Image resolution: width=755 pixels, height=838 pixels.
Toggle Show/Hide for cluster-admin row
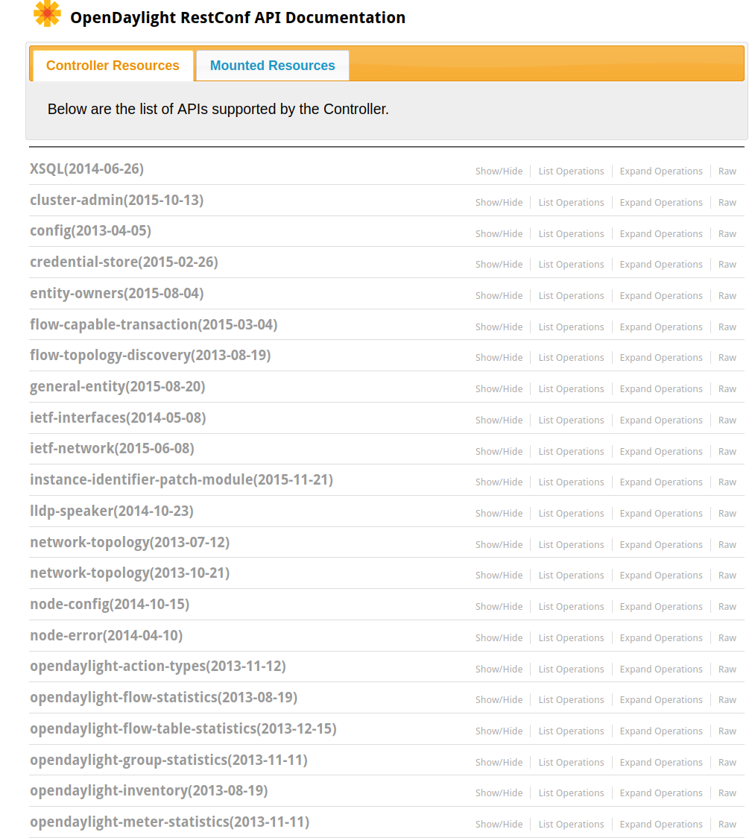pyautogui.click(x=499, y=203)
